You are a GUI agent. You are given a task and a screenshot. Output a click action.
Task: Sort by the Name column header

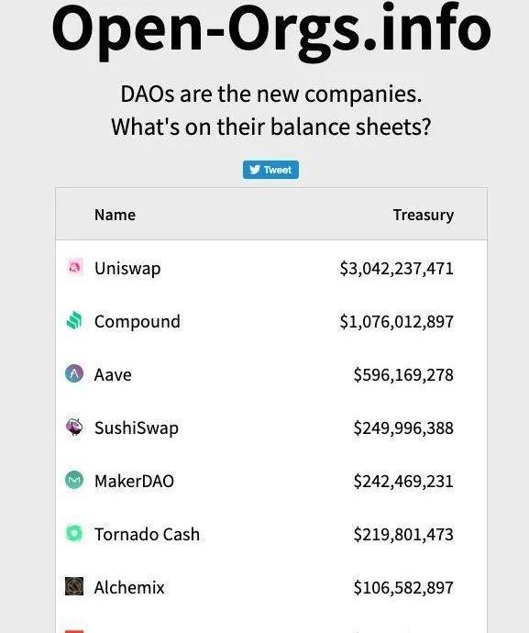(115, 215)
